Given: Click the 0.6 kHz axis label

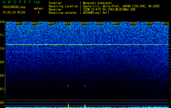Looking at the screenshot, I should (2, 103).
